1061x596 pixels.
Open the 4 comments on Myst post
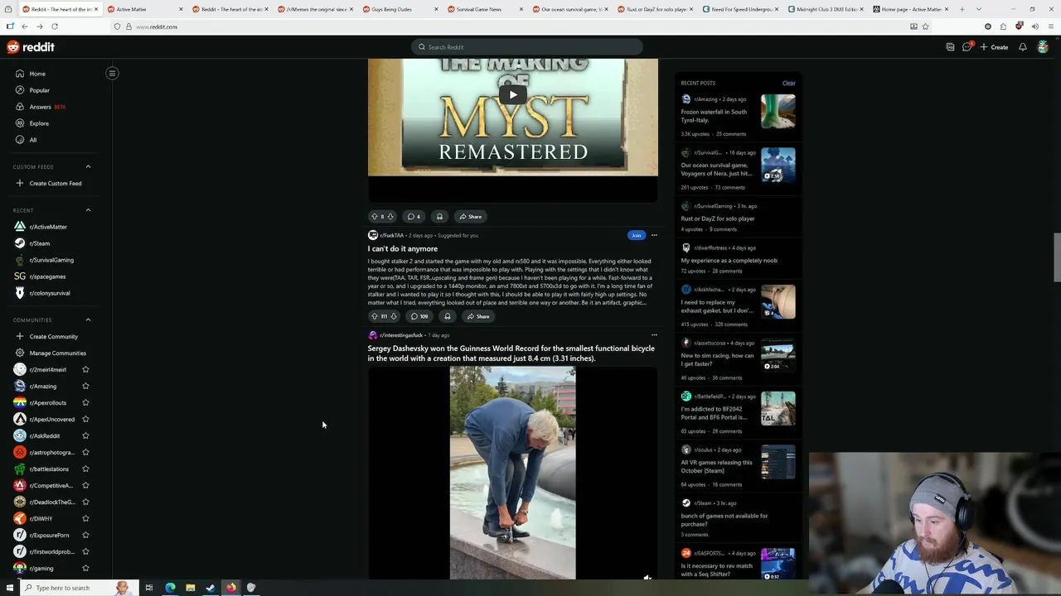414,217
